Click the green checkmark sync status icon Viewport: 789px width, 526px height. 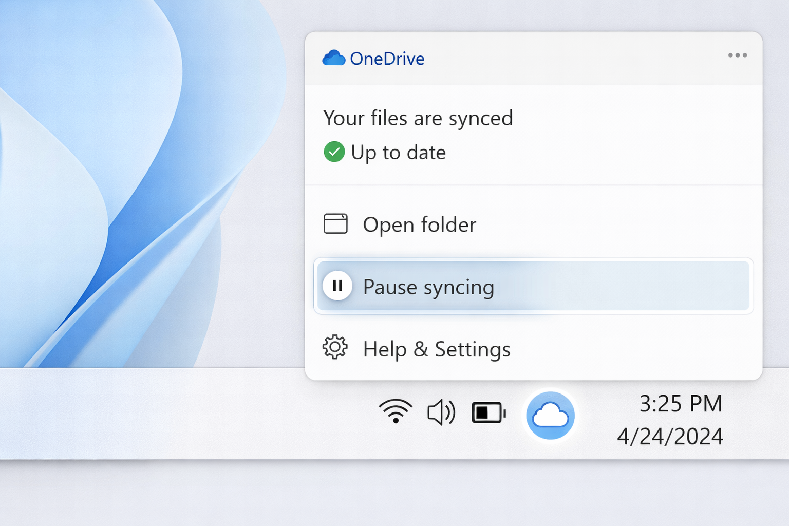point(334,152)
